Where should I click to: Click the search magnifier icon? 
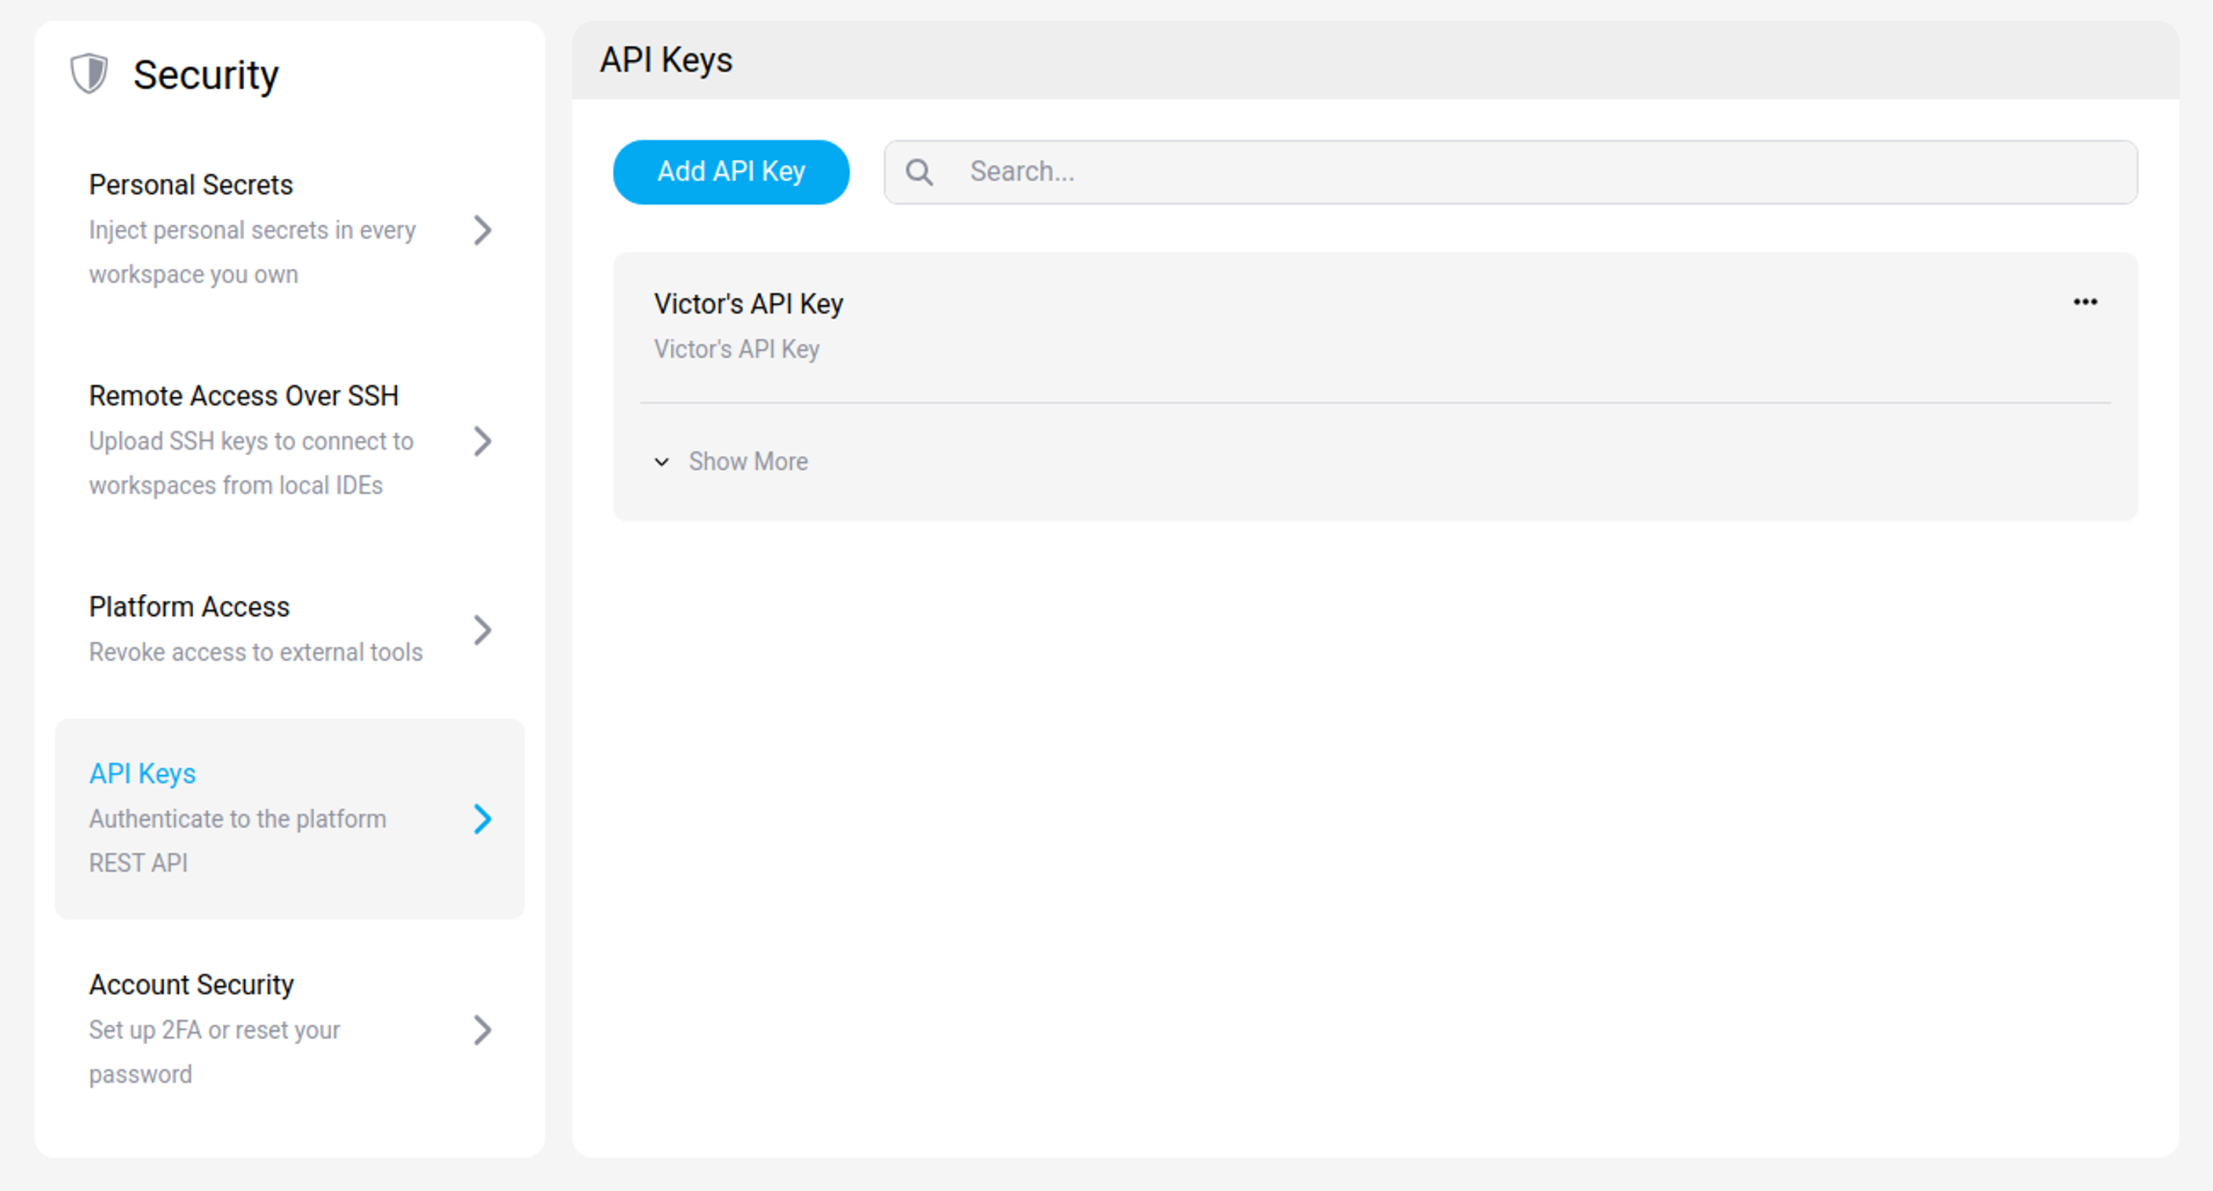tap(920, 172)
